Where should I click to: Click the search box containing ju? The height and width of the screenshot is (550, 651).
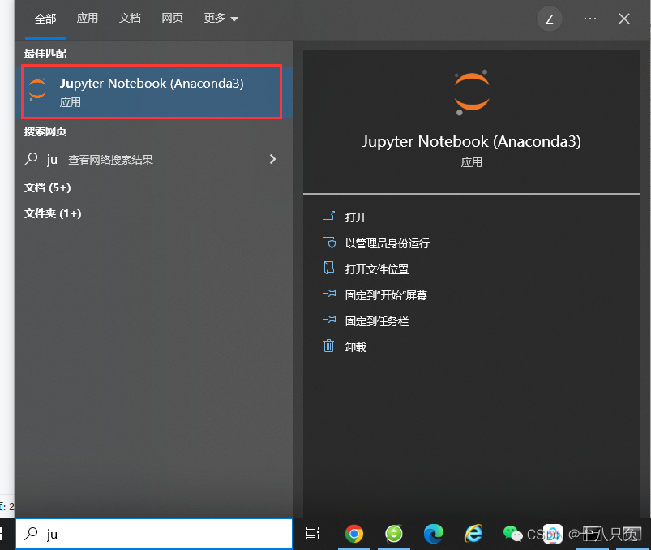pos(154,534)
